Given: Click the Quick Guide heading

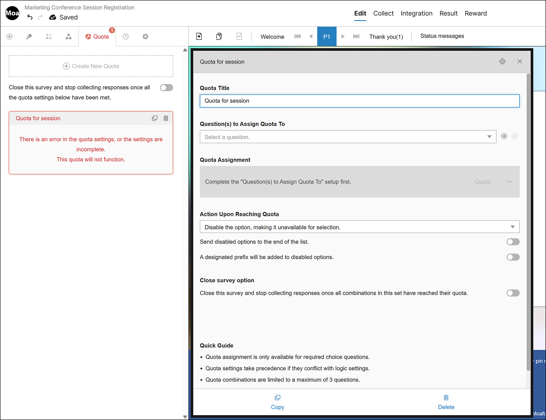Looking at the screenshot, I should click(x=216, y=346).
